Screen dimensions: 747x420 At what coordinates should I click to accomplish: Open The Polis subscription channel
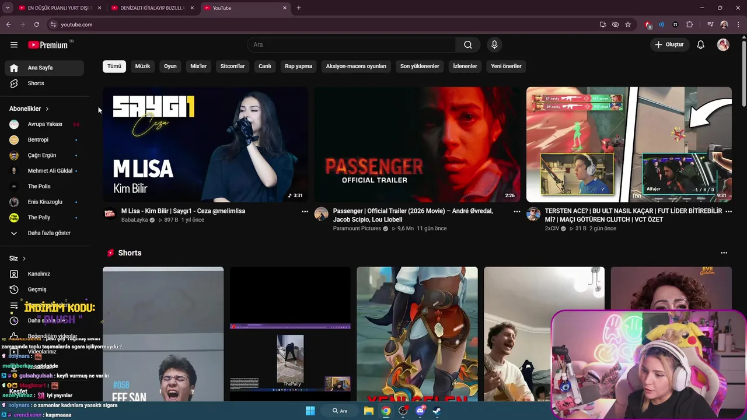pyautogui.click(x=44, y=187)
